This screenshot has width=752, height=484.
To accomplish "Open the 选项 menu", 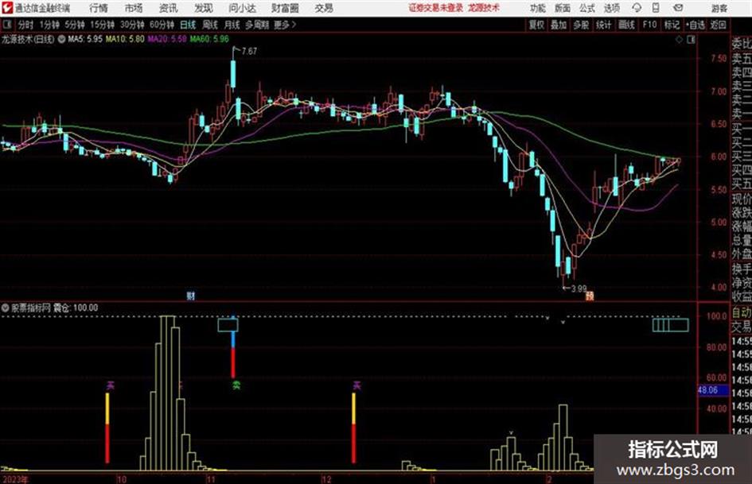I will click(611, 8).
